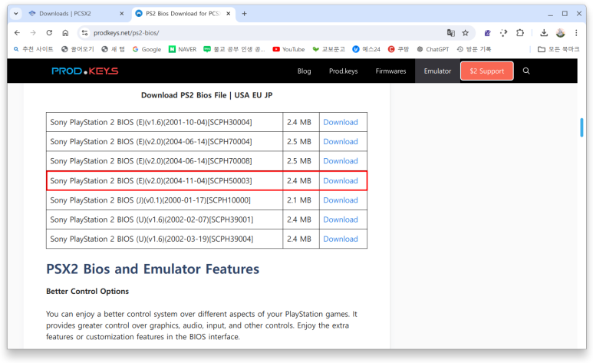Go forward to the next page
Image resolution: width=593 pixels, height=363 pixels.
tap(33, 33)
